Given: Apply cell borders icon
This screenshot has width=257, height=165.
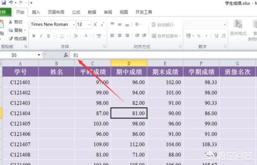Looking at the screenshot, I should pyautogui.click(x=62, y=36).
